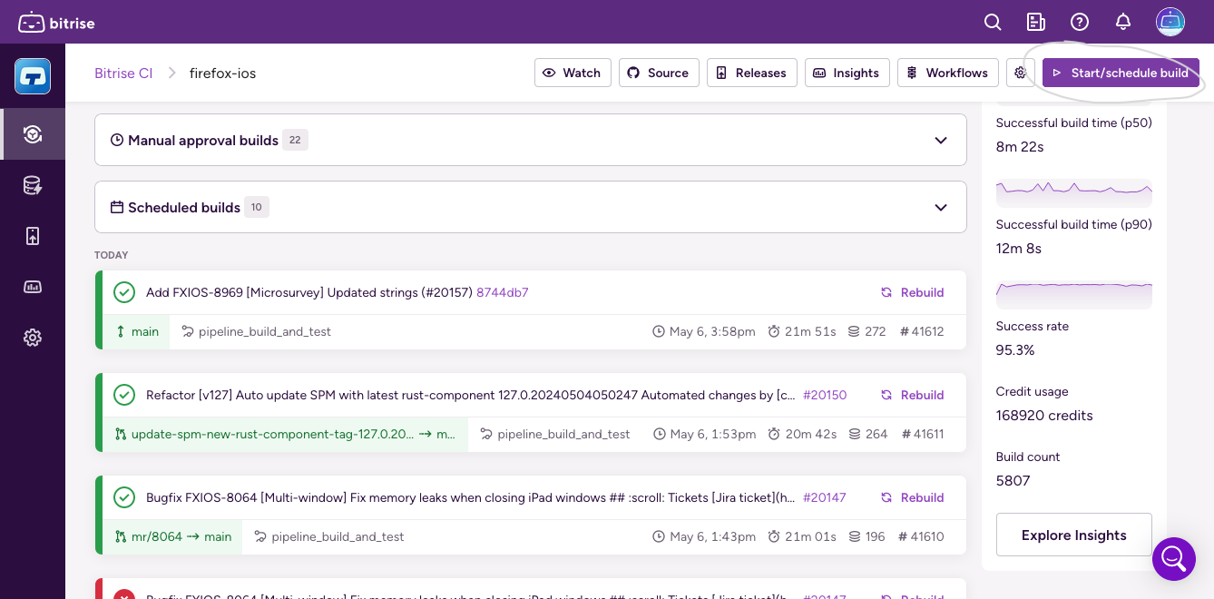The height and width of the screenshot is (599, 1214).
Task: Click the 'Refactor [v127] Auto update SPM' build title
Action: tap(471, 395)
